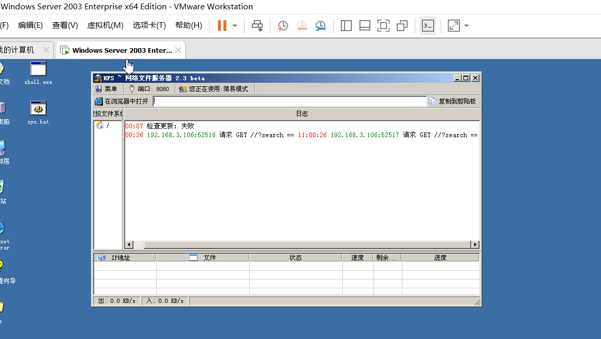Open the HFS 菜单 menu button
The image size is (601, 339).
click(x=107, y=89)
